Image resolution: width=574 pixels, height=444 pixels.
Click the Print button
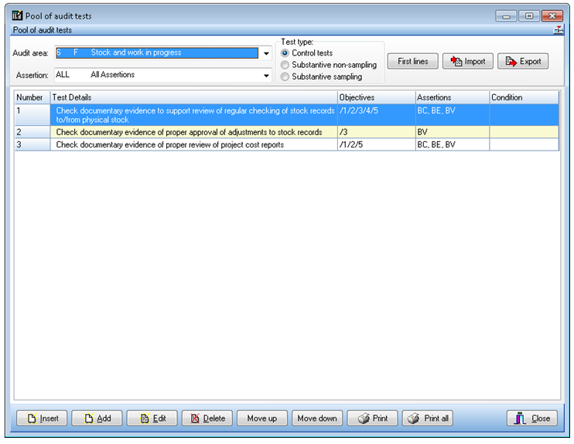pyautogui.click(x=372, y=418)
